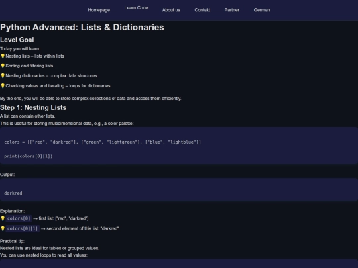
Task: Click lightbulb icon beside Checking values
Action: click(3, 86)
